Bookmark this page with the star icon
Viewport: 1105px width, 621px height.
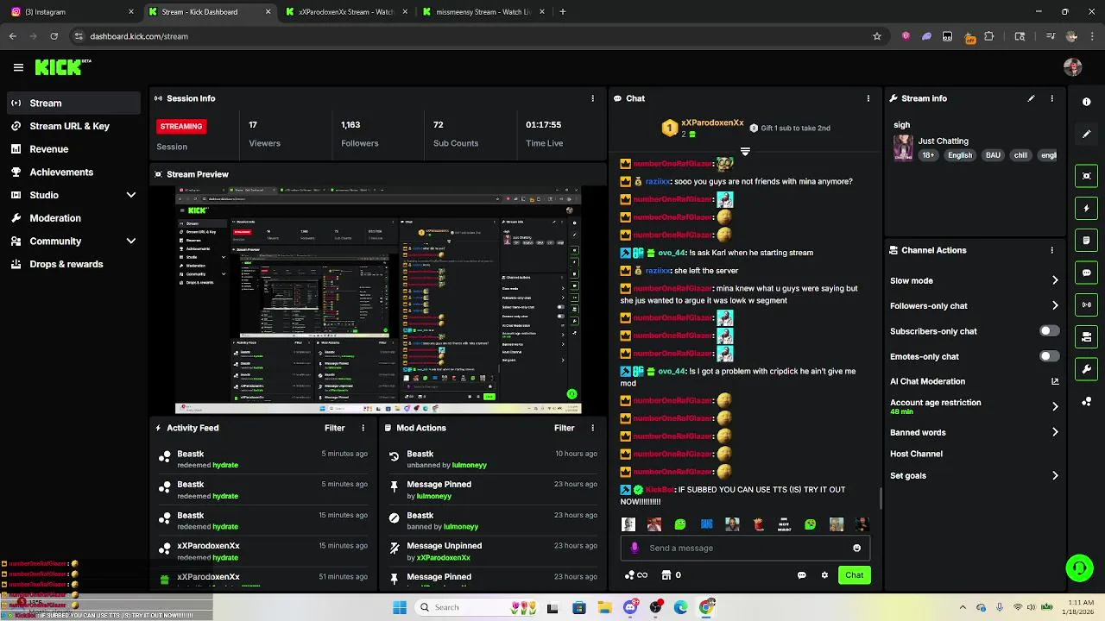[877, 36]
